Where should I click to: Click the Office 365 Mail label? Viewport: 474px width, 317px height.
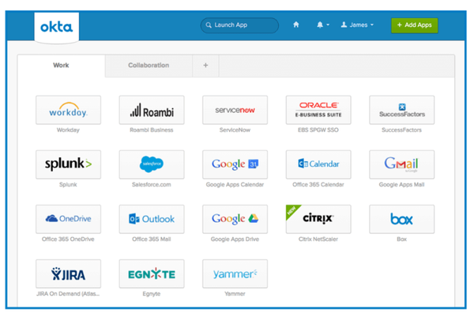point(152,240)
